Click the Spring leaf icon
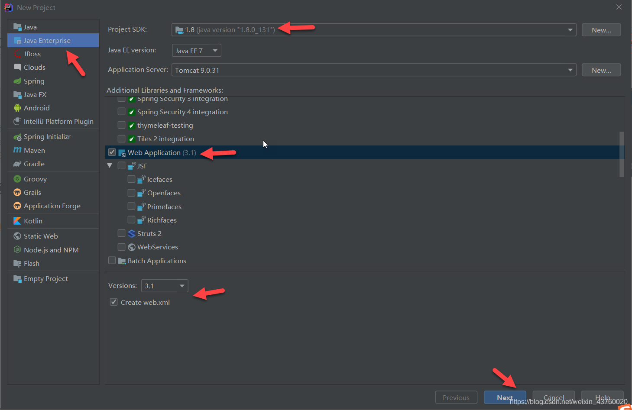Image resolution: width=632 pixels, height=410 pixels. [17, 81]
